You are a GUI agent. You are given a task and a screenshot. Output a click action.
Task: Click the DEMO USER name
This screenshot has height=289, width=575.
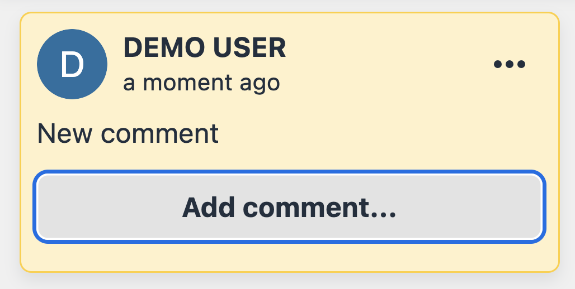coord(205,48)
